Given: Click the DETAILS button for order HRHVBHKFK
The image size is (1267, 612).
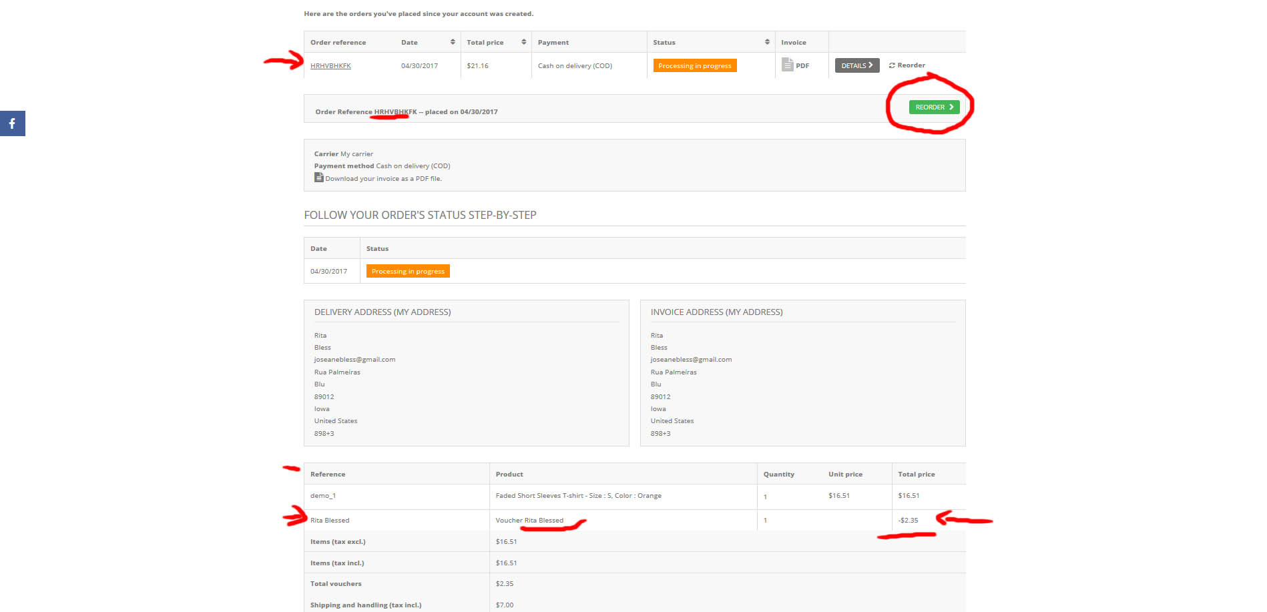Looking at the screenshot, I should click(x=857, y=65).
